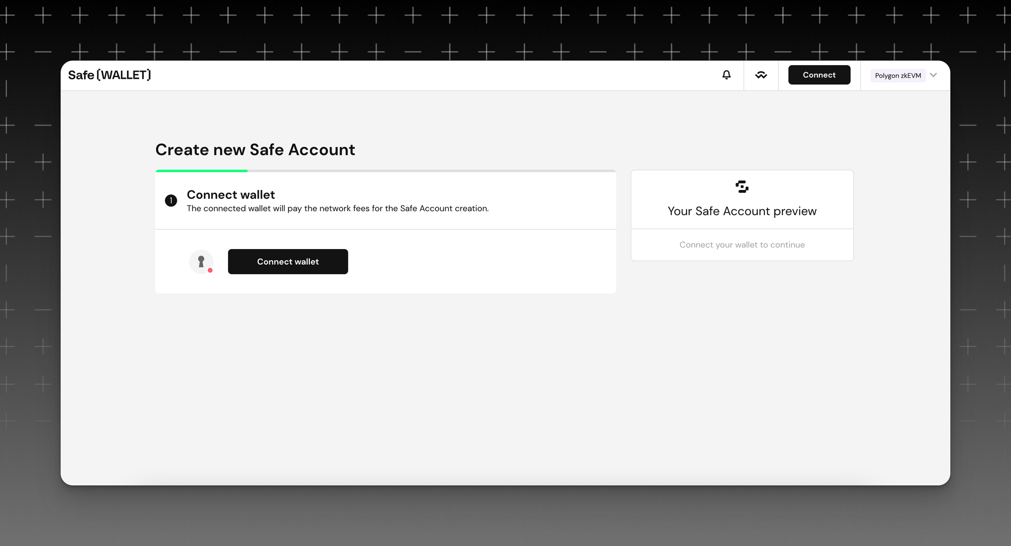Click the Create new Safe Account heading
Viewport: 1011px width, 546px height.
(x=255, y=150)
